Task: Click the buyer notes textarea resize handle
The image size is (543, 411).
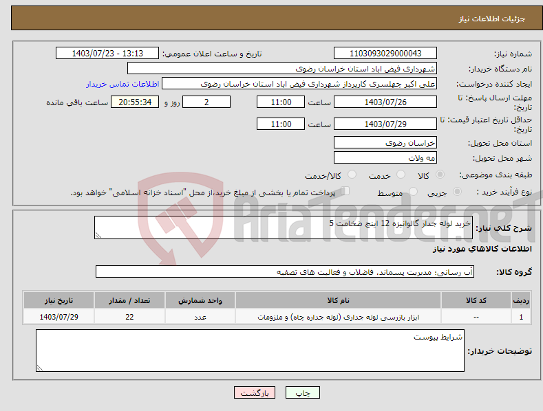Action: tap(40, 368)
